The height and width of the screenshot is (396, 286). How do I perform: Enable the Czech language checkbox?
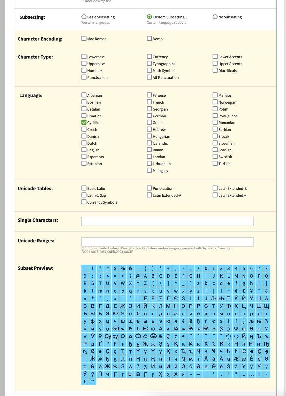coord(84,129)
